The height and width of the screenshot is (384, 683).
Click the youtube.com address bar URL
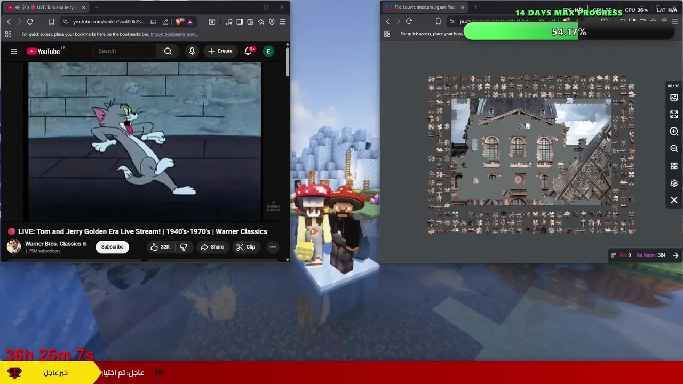click(108, 22)
